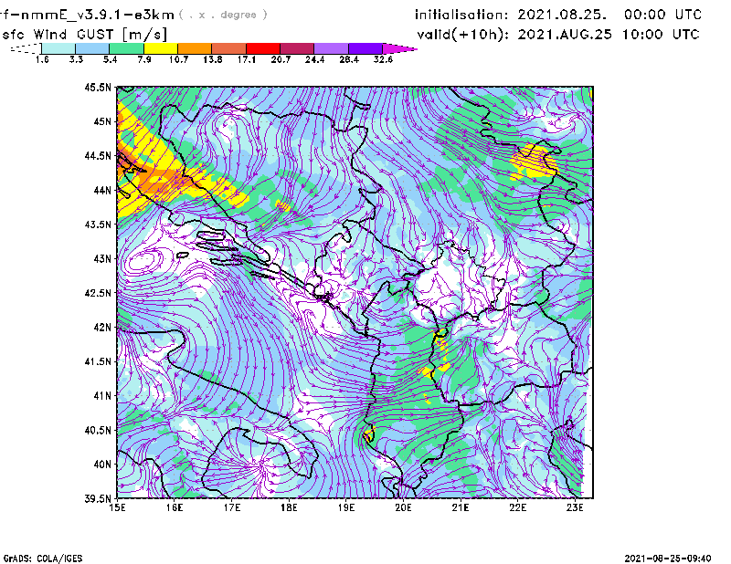Click the legend value '13.8'

(x=213, y=59)
